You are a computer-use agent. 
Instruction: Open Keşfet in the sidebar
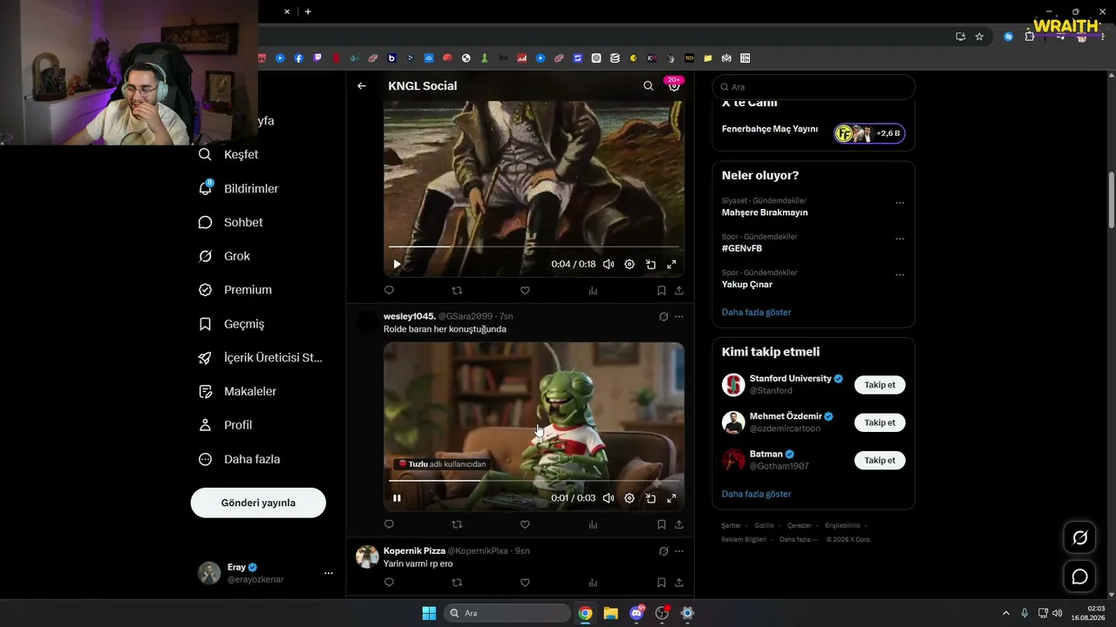[229, 154]
